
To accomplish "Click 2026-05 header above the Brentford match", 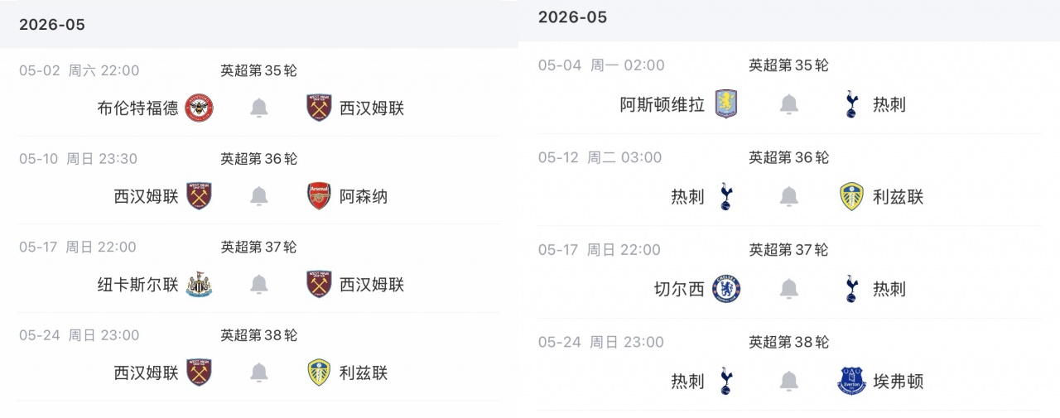I will pyautogui.click(x=52, y=25).
